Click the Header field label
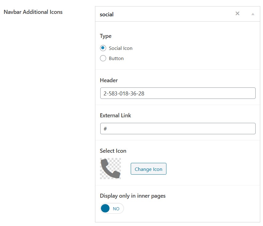This screenshot has height=226, width=263. 109,80
